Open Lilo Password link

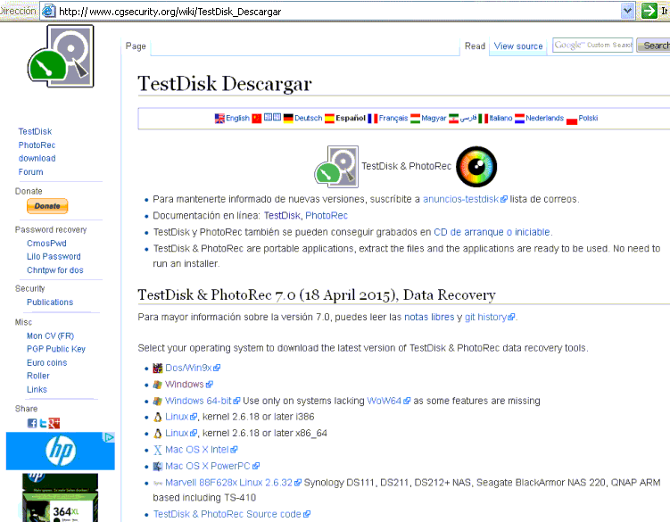tap(54, 256)
